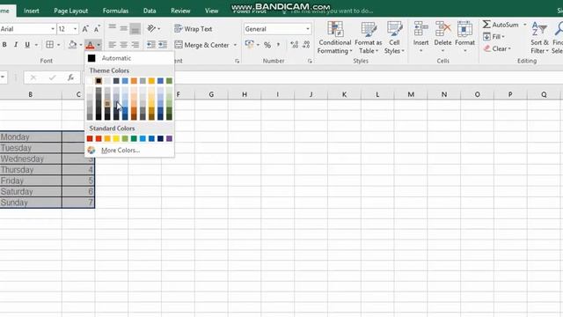563x317 pixels.
Task: Select the Thursday cell
Action: click(31, 170)
